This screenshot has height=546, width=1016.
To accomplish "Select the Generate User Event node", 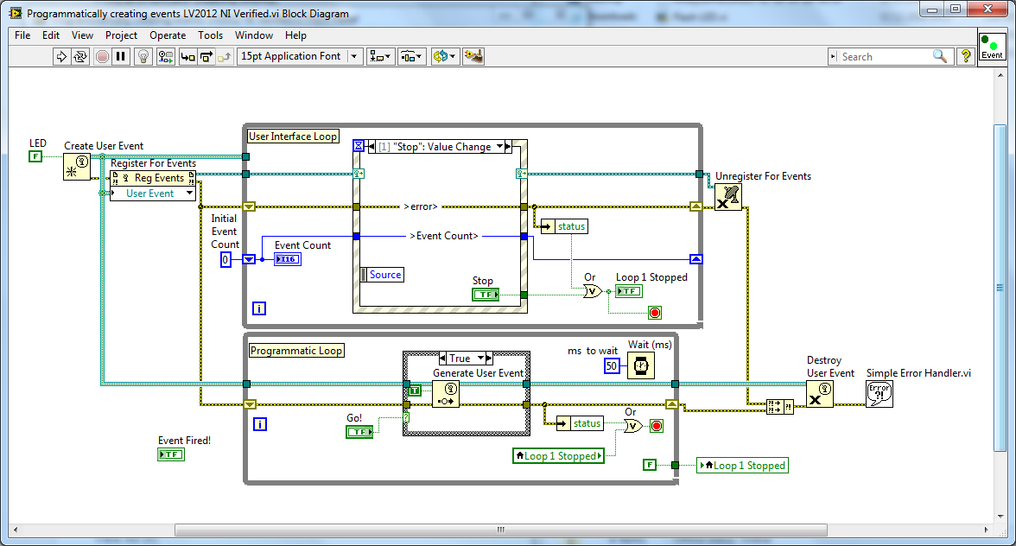I will point(446,394).
